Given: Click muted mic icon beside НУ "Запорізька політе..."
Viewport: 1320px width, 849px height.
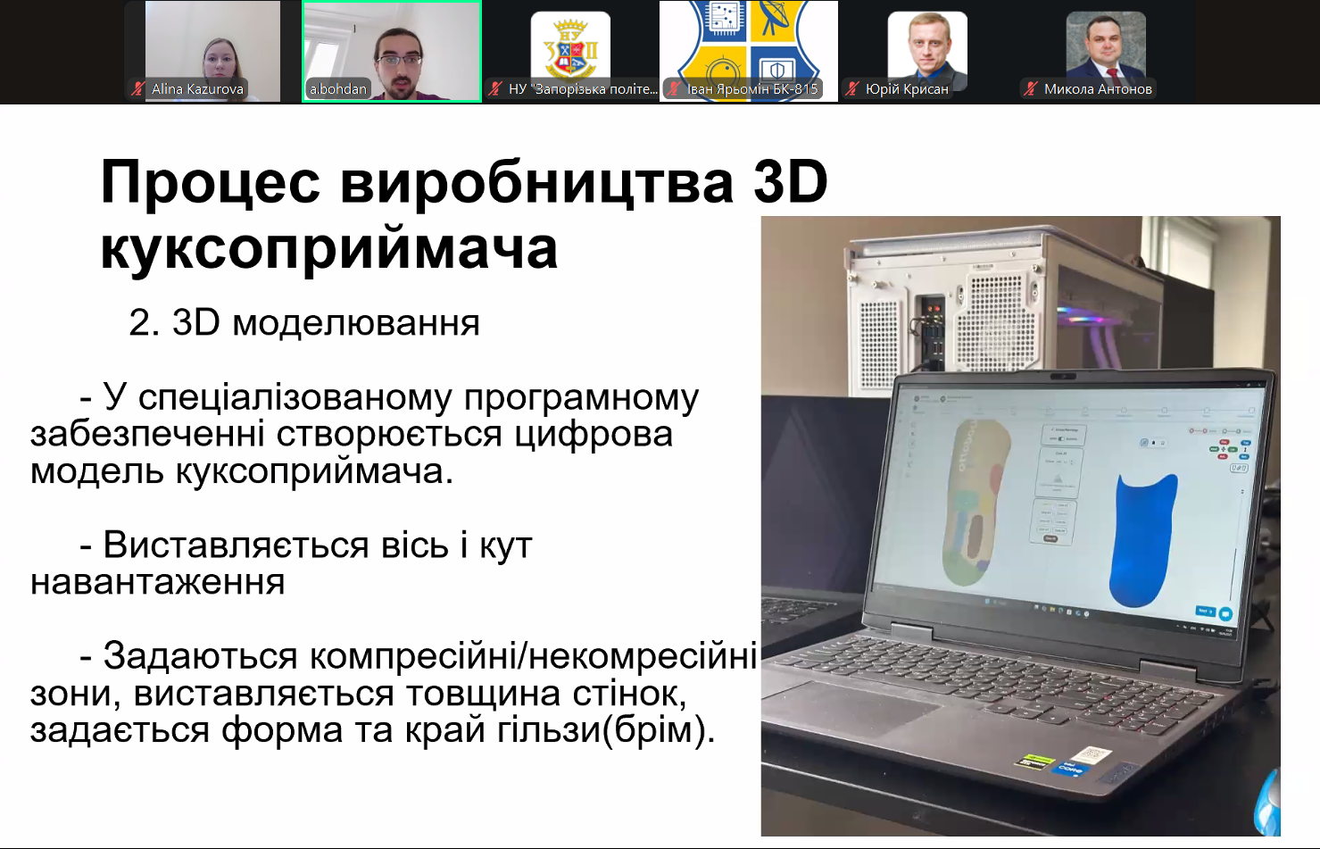Looking at the screenshot, I should pyautogui.click(x=495, y=88).
